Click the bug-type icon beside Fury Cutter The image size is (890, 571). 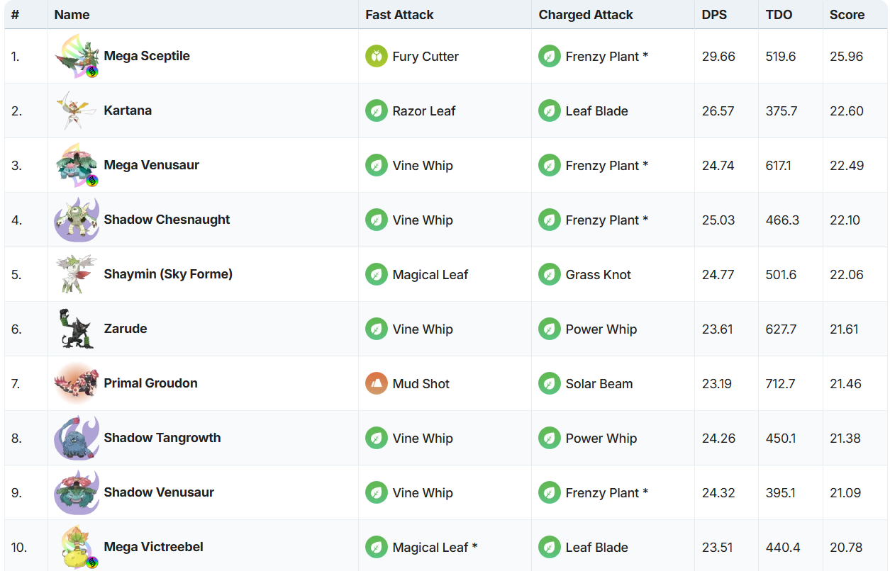377,57
